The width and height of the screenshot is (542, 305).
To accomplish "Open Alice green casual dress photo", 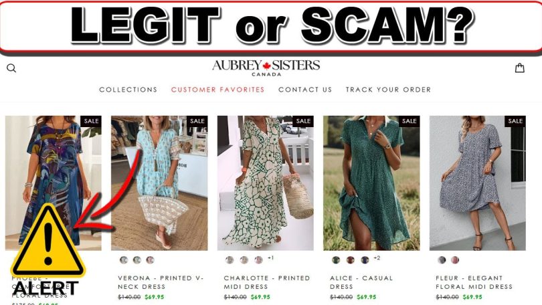I will (x=371, y=183).
